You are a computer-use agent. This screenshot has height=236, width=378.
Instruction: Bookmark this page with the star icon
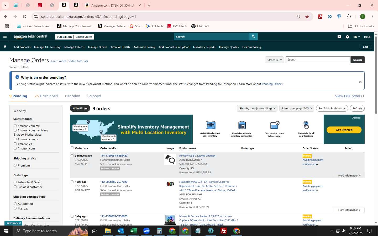[x=307, y=17]
